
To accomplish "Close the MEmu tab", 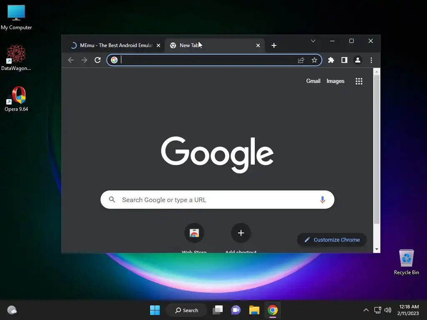I will pos(158,45).
